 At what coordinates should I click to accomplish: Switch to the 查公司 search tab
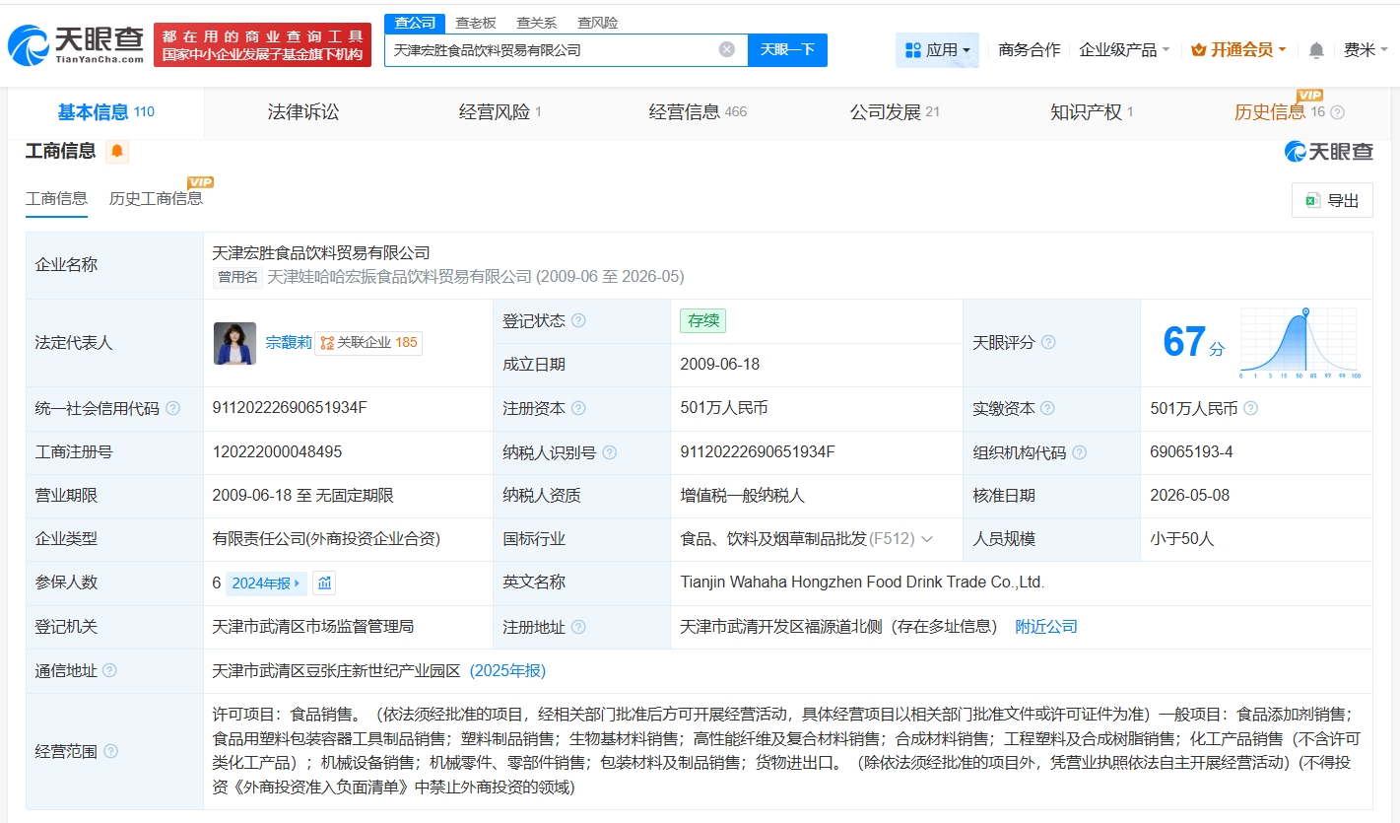415,23
